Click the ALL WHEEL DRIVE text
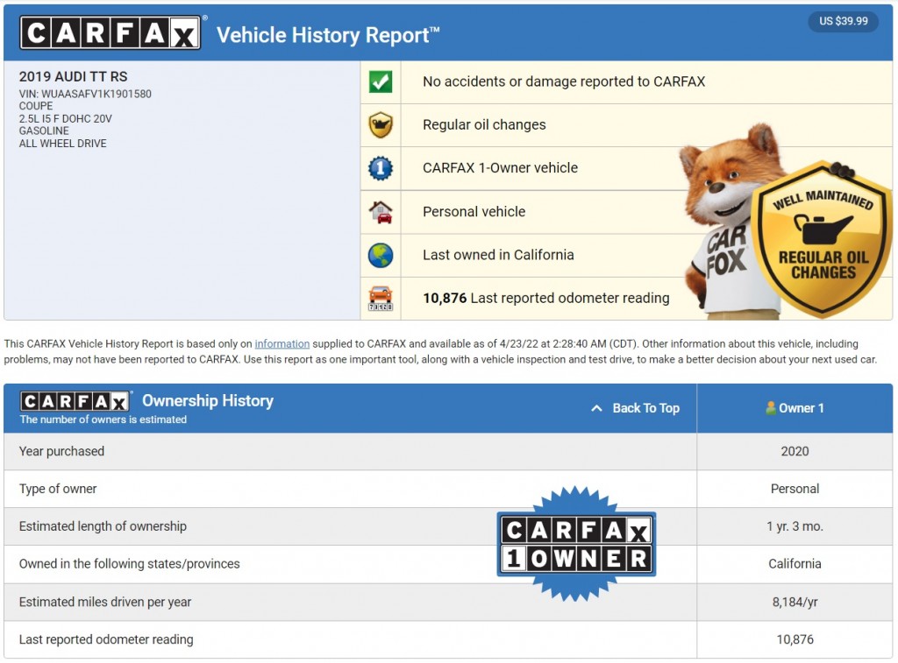898x663 pixels. tap(63, 144)
